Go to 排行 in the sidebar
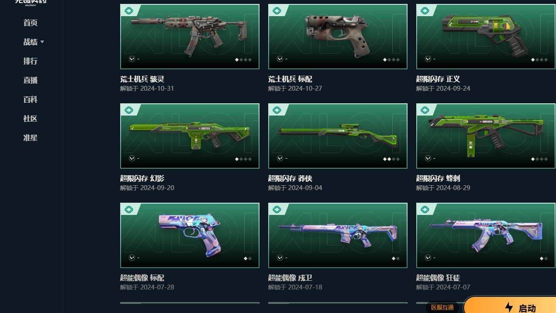 click(30, 61)
